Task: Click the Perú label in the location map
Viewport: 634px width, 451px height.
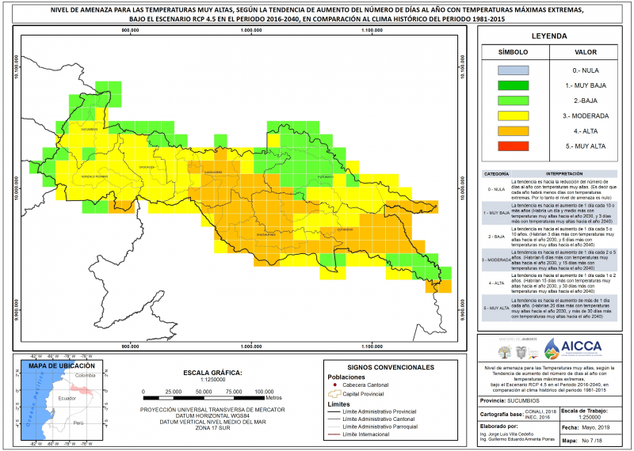Action: (x=78, y=423)
